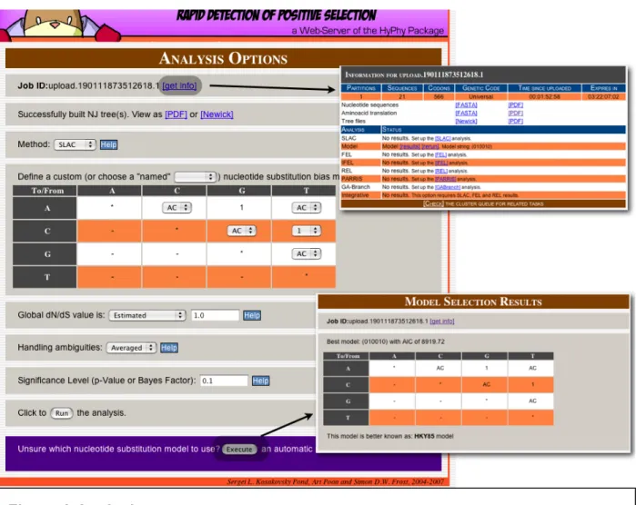Open the Global dN/dS Estimated dropdown

coord(147,315)
